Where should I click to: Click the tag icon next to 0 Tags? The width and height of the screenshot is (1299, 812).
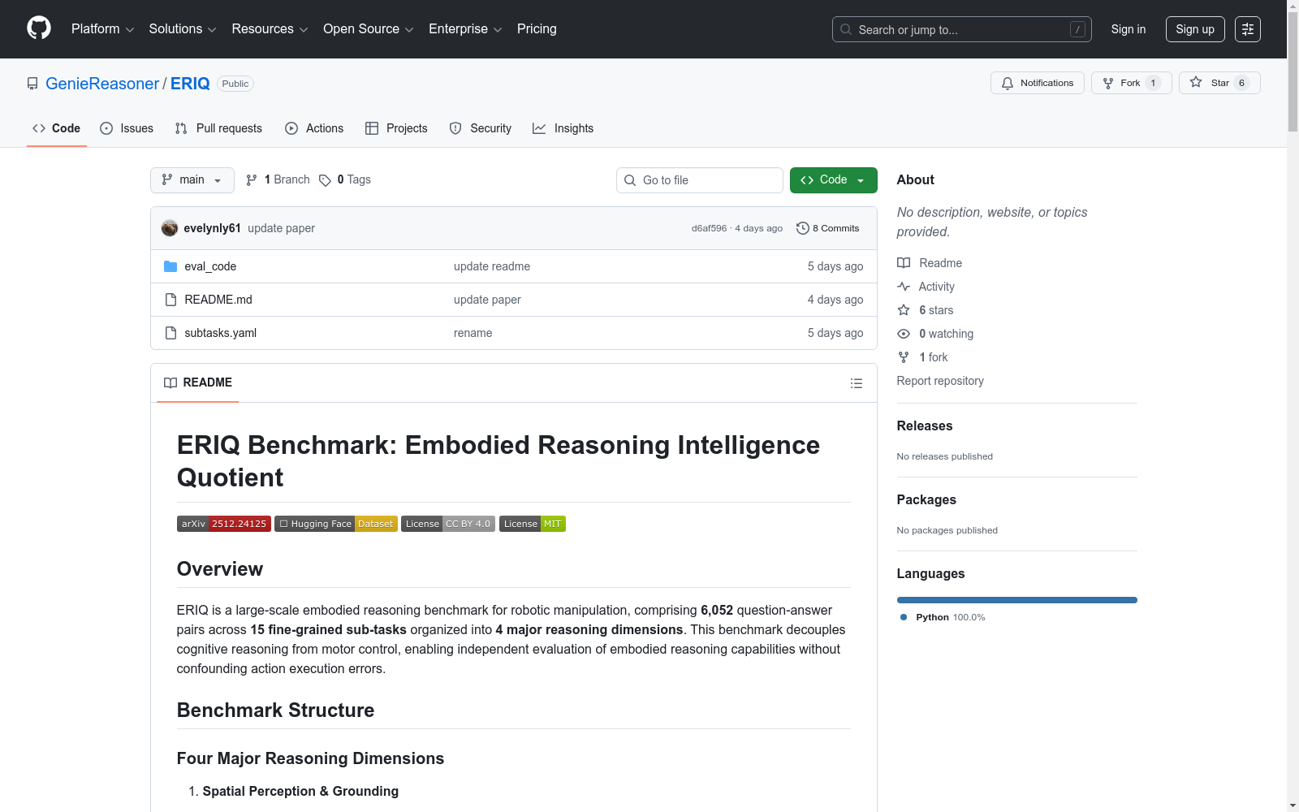coord(325,180)
